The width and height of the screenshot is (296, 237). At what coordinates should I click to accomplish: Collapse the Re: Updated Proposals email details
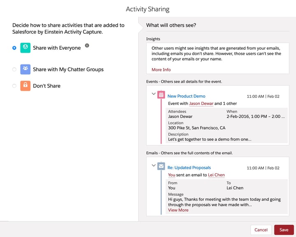click(x=154, y=166)
